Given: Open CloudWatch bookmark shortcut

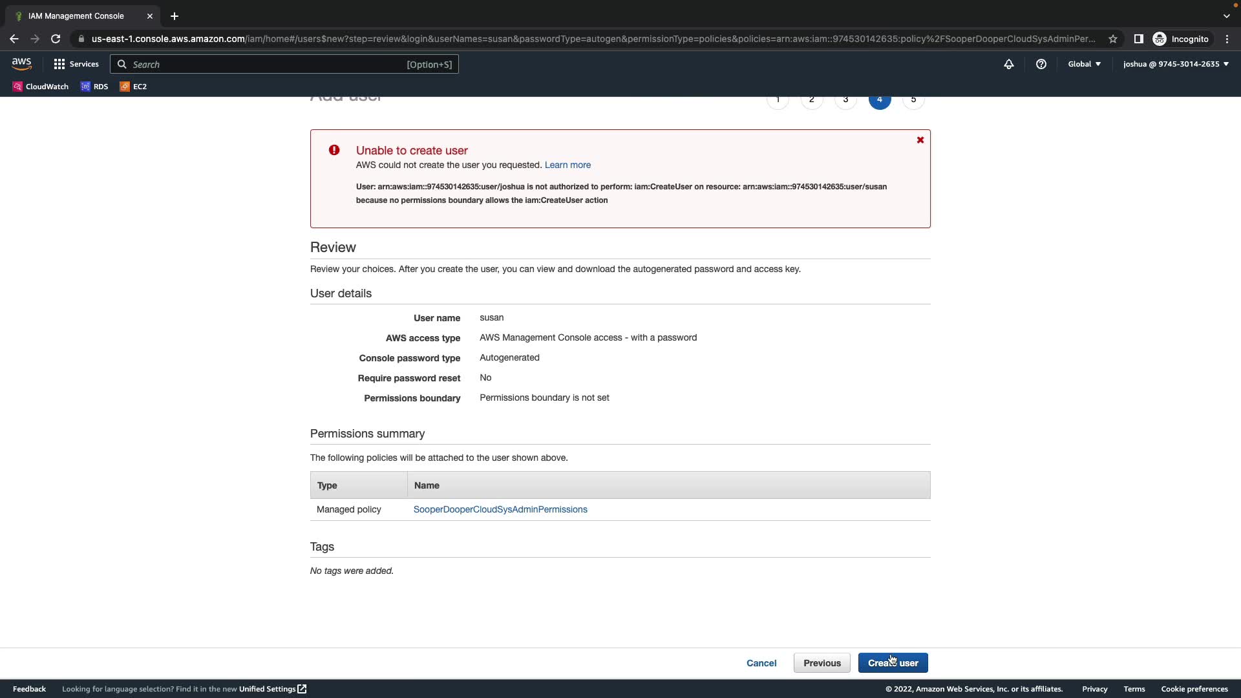Looking at the screenshot, I should (40, 87).
